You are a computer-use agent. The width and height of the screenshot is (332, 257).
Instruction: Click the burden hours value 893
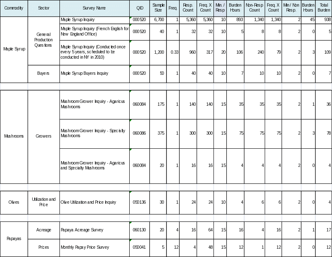tap(235, 20)
